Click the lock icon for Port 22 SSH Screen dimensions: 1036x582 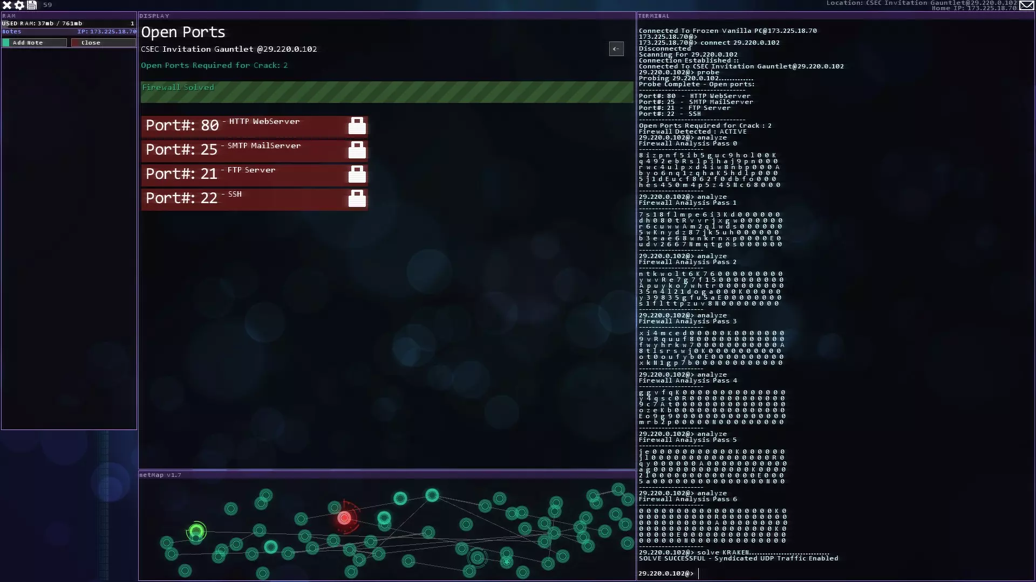click(x=357, y=198)
